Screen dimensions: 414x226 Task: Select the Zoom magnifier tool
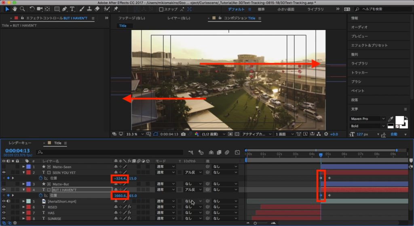click(x=23, y=9)
